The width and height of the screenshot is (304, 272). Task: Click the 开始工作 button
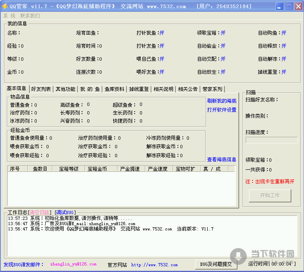pyautogui.click(x=270, y=195)
